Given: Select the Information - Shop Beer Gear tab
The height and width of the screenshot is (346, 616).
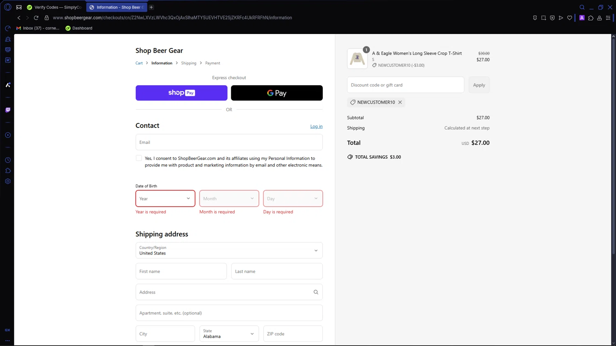Looking at the screenshot, I should pos(116,7).
